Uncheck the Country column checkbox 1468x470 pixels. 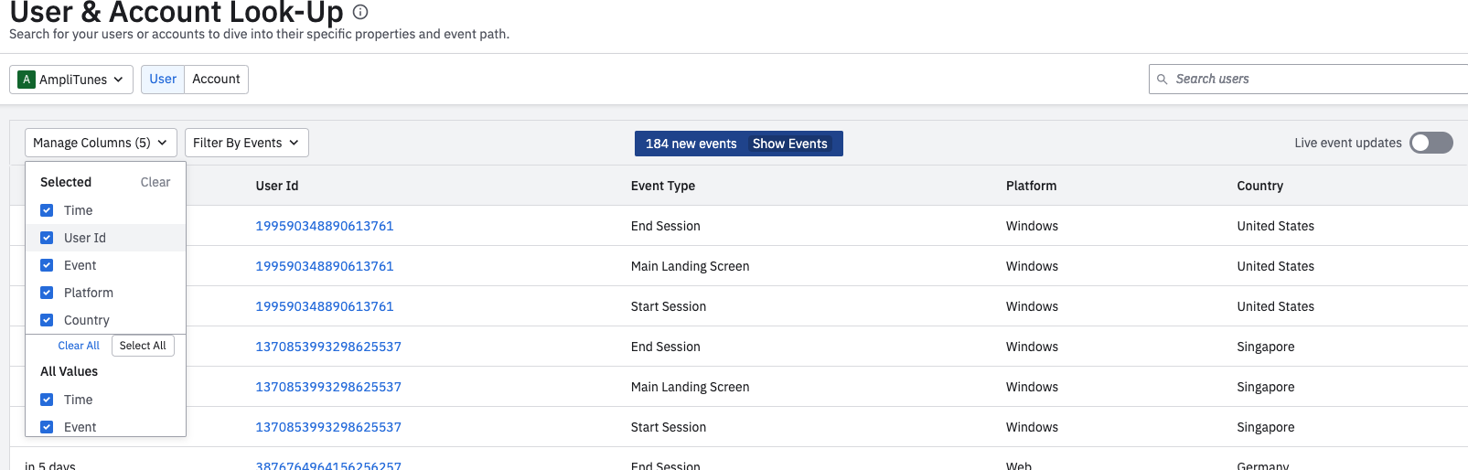point(47,320)
